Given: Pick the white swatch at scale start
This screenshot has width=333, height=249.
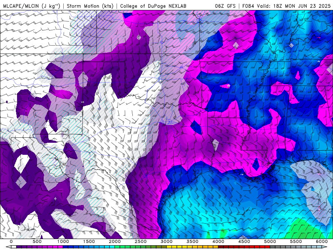Looking at the screenshot, I should point(14,247).
